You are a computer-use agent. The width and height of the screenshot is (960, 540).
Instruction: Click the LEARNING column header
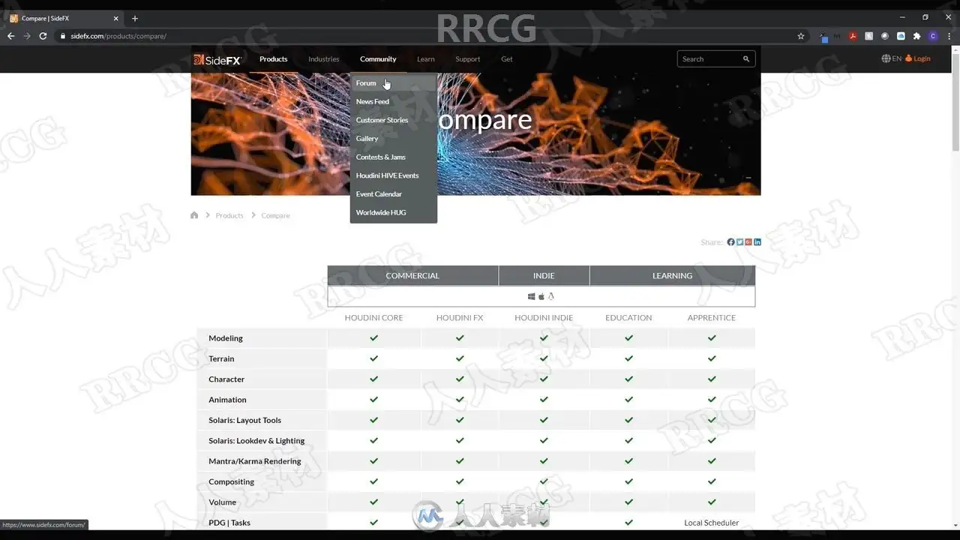click(x=672, y=276)
